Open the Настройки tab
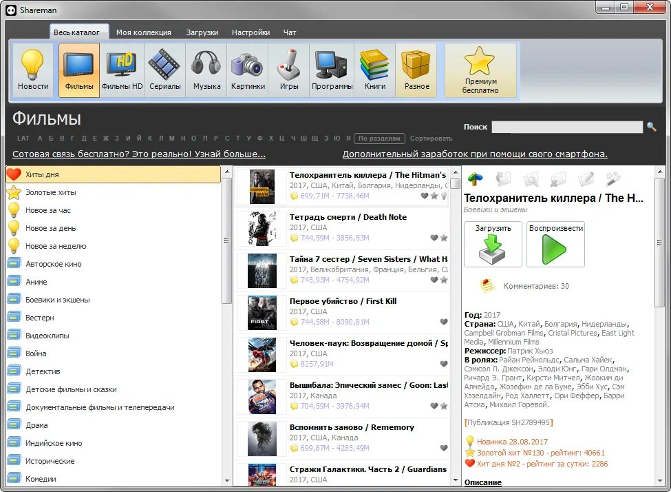 tap(251, 32)
